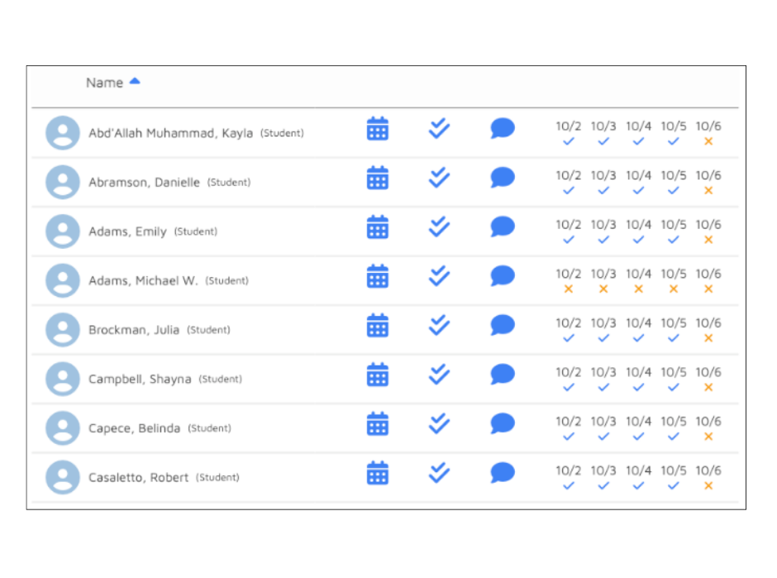Open calendar icon for Michael W. Adams

click(x=377, y=276)
